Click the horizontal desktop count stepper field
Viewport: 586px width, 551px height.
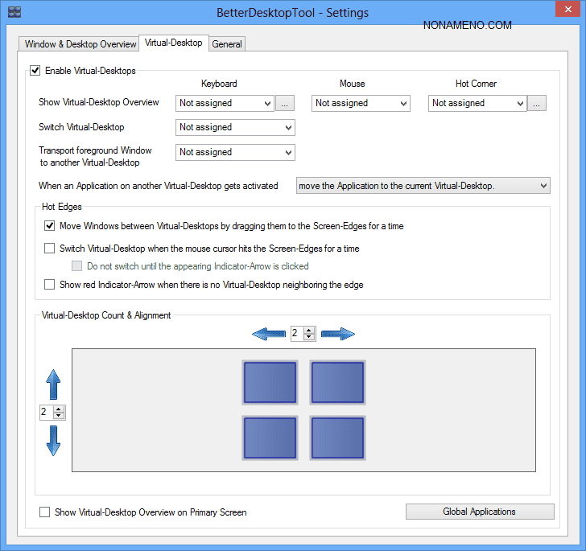pos(297,333)
